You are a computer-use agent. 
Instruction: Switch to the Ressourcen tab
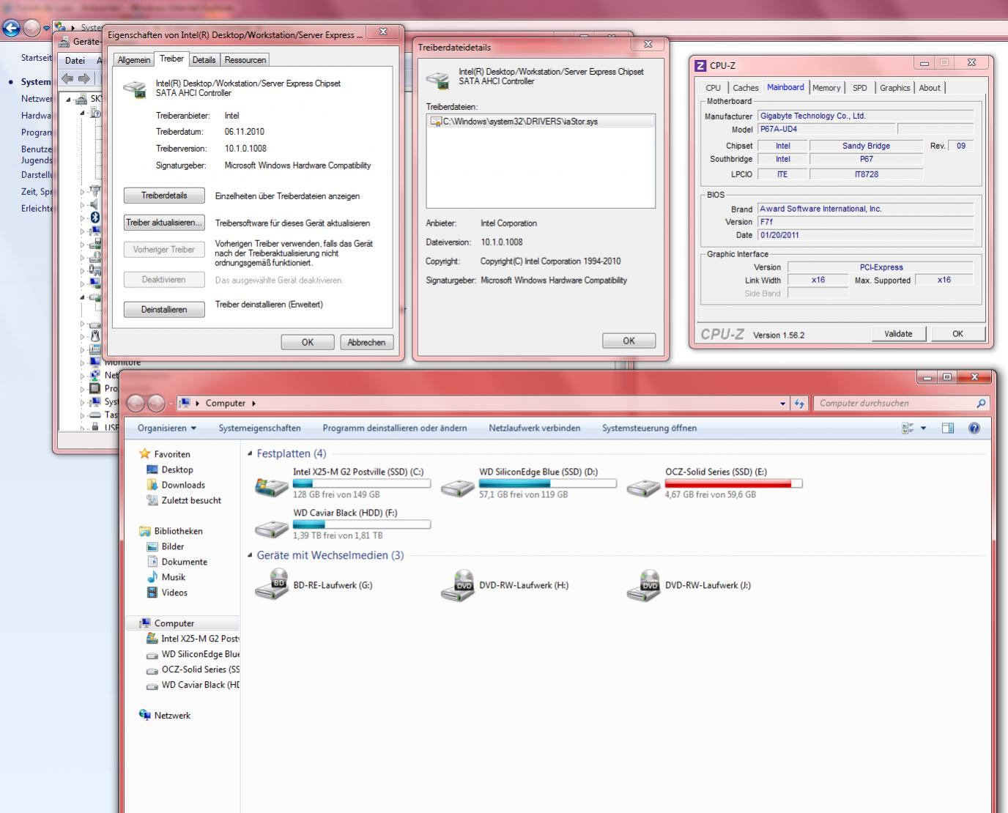[x=245, y=60]
